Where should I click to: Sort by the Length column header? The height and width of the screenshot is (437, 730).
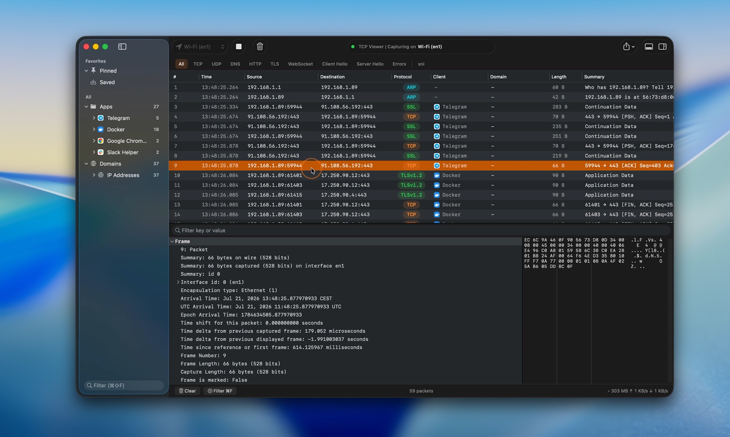coord(558,77)
